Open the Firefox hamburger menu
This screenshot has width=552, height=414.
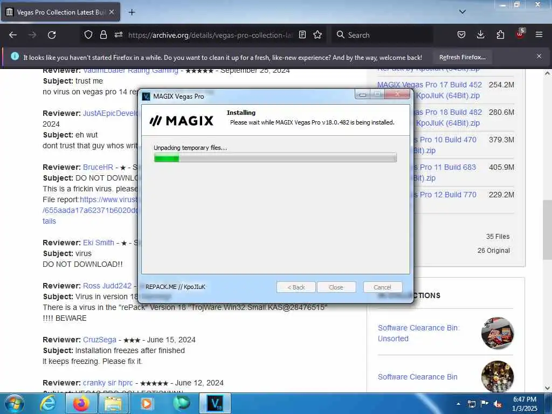click(539, 34)
